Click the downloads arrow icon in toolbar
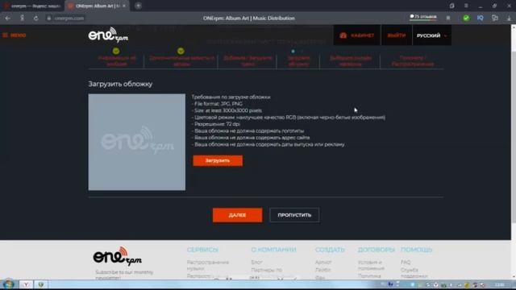The height and width of the screenshot is (290, 516). 509,19
